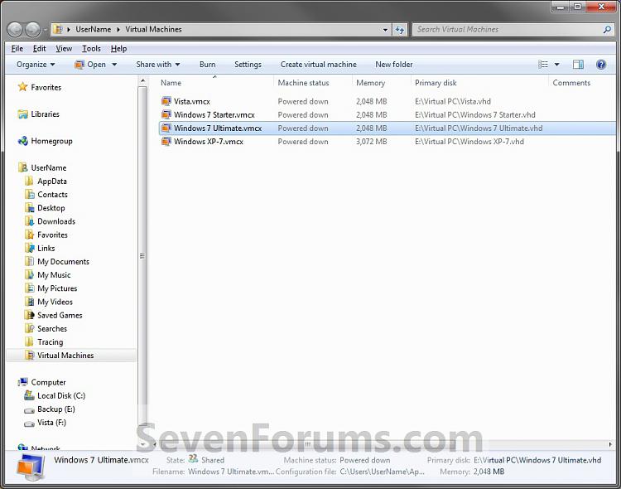Click the Virtual PC icon on Open button
621x489 pixels.
coord(79,65)
